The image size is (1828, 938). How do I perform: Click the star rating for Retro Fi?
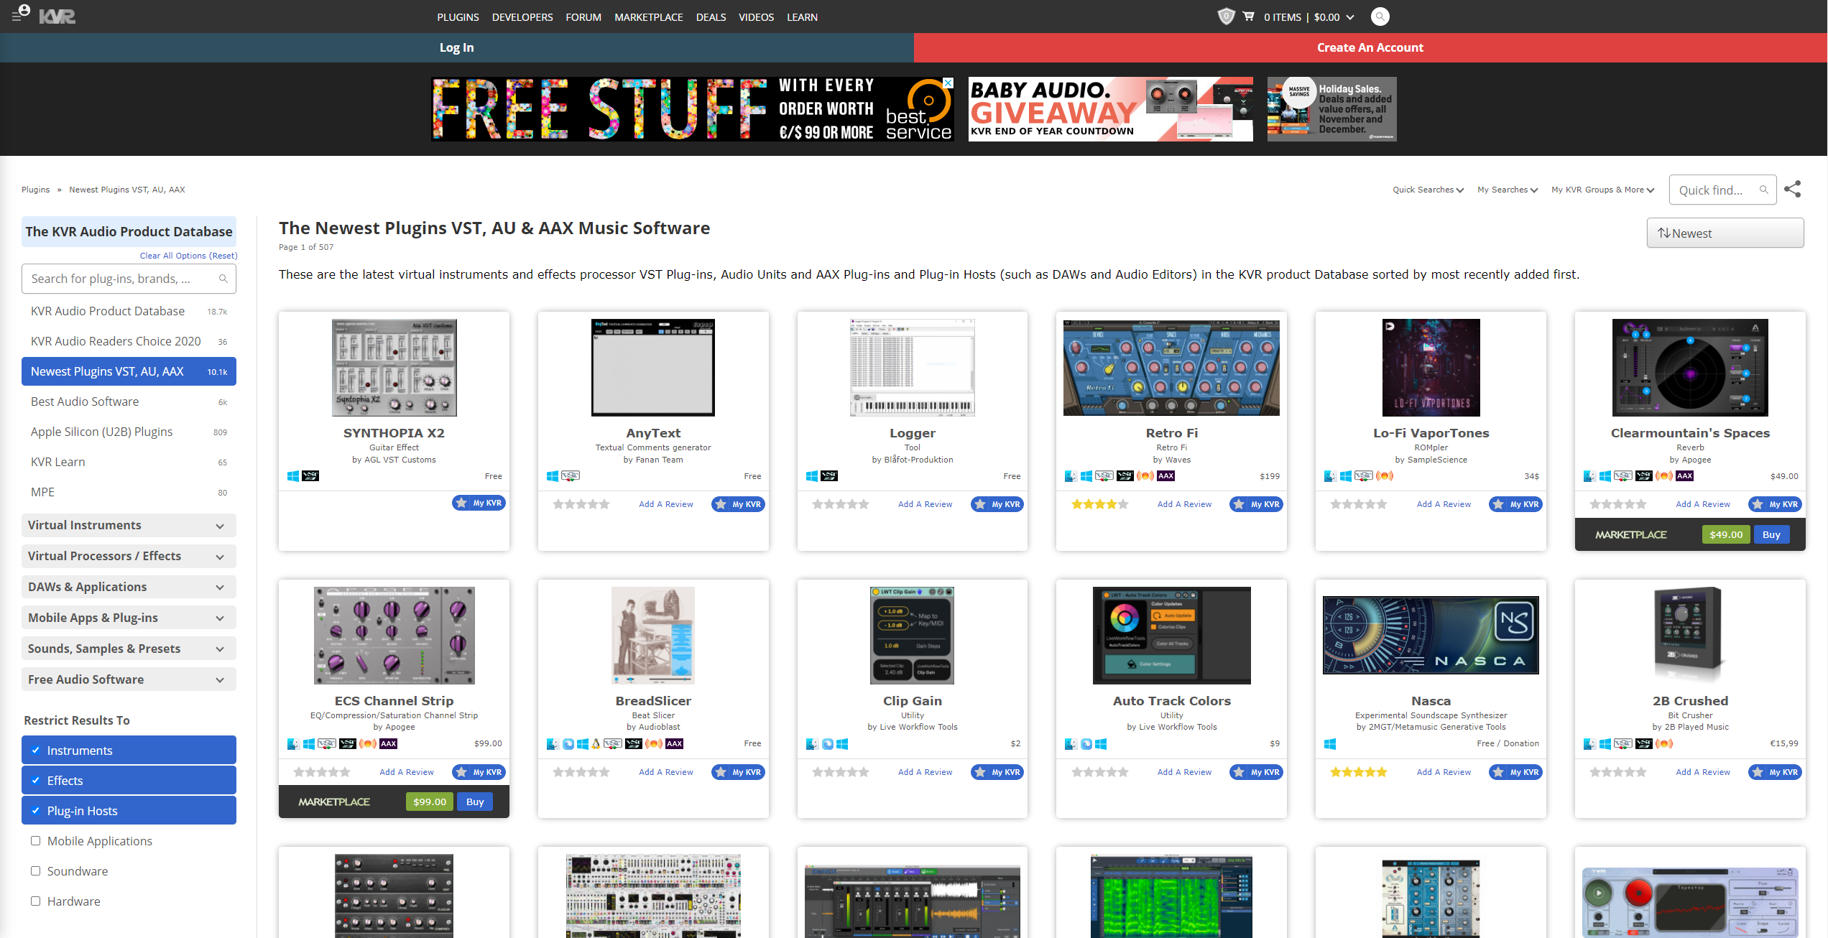(1099, 504)
